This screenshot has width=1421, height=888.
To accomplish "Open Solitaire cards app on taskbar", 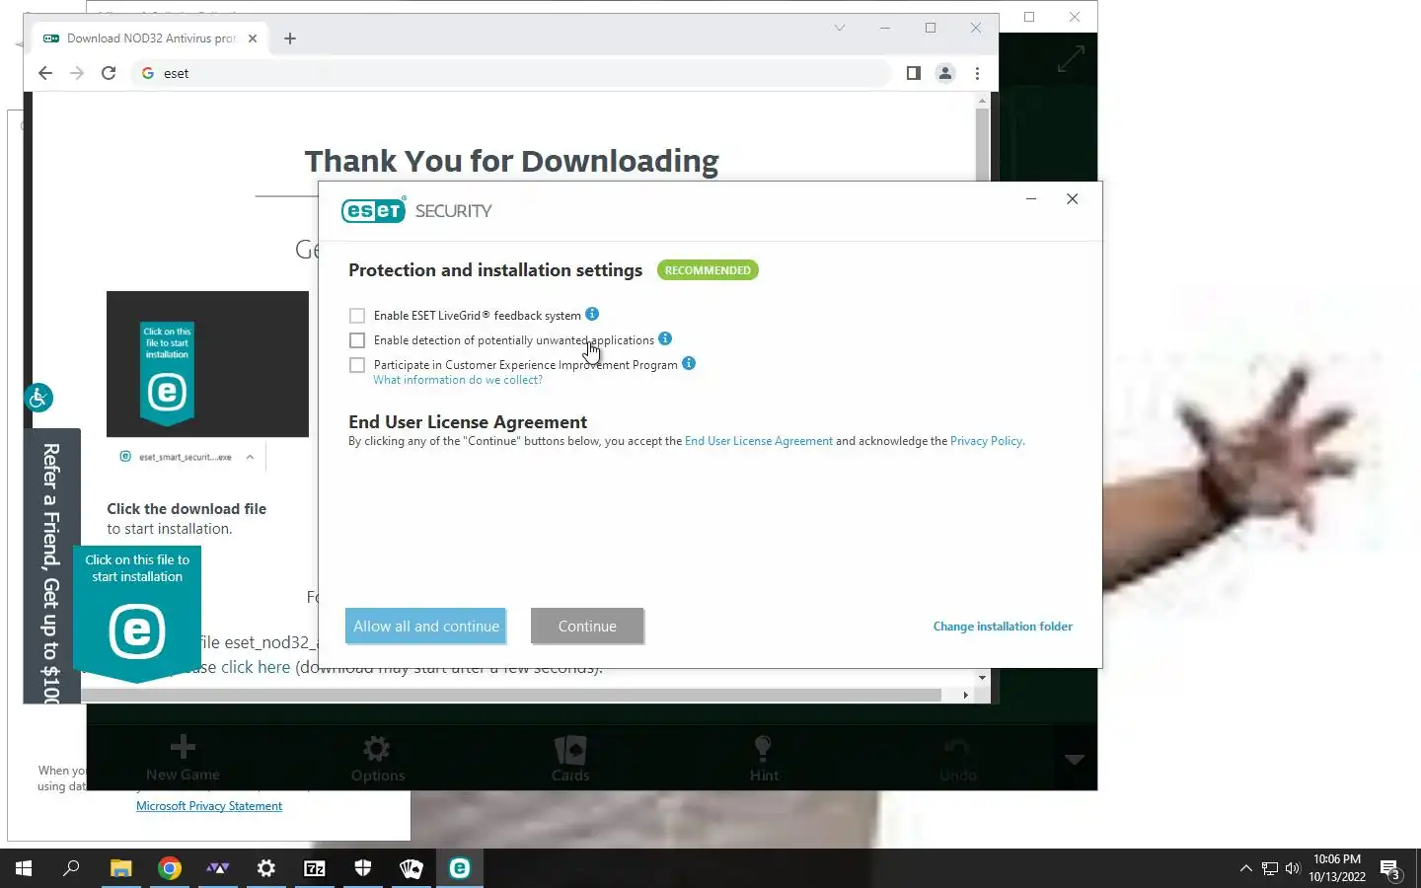I will [x=411, y=868].
